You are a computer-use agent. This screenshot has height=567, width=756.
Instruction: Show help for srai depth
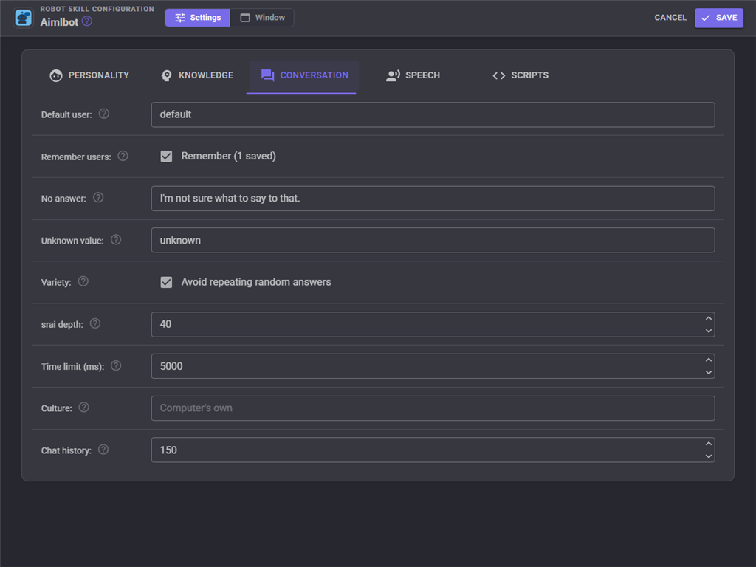tap(95, 323)
